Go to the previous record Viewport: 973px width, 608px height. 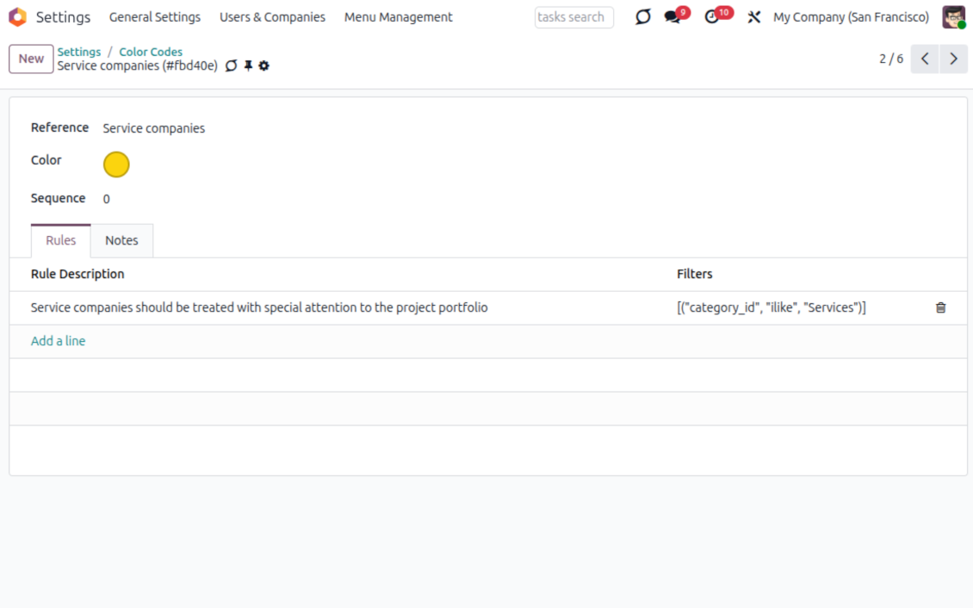pos(924,59)
